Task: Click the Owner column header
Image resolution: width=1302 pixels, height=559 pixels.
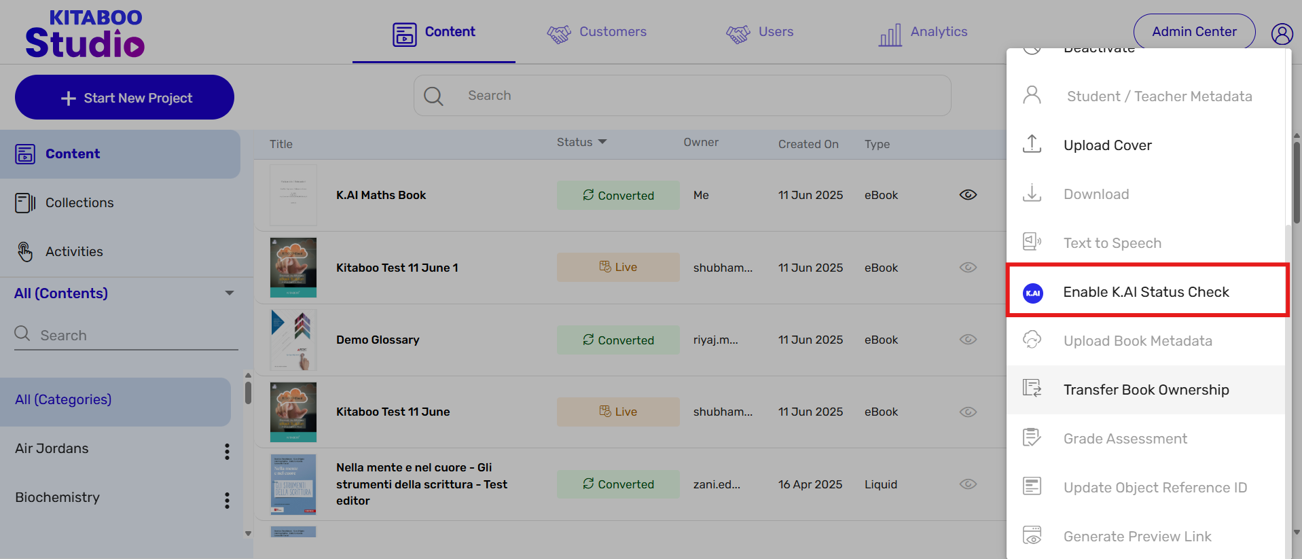Action: (x=701, y=142)
